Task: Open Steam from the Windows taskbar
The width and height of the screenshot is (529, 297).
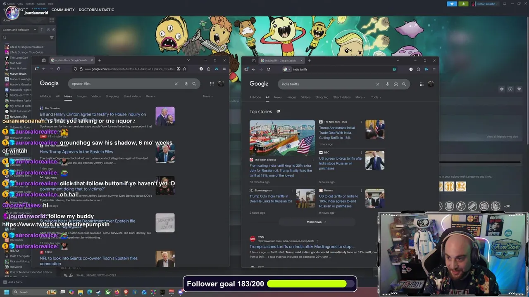Action: (x=98, y=292)
